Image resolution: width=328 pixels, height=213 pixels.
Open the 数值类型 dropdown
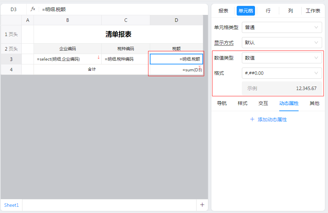[x=282, y=58]
